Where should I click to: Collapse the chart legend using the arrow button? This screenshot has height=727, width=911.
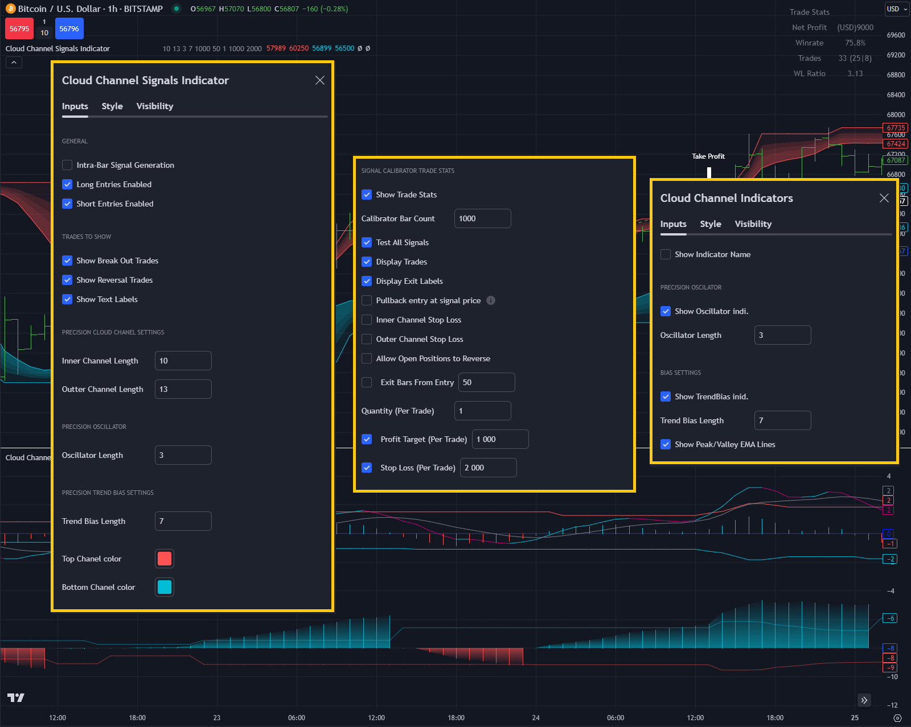pyautogui.click(x=14, y=62)
